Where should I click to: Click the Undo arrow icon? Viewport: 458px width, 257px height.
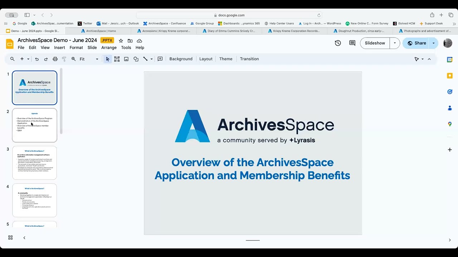coord(37,59)
